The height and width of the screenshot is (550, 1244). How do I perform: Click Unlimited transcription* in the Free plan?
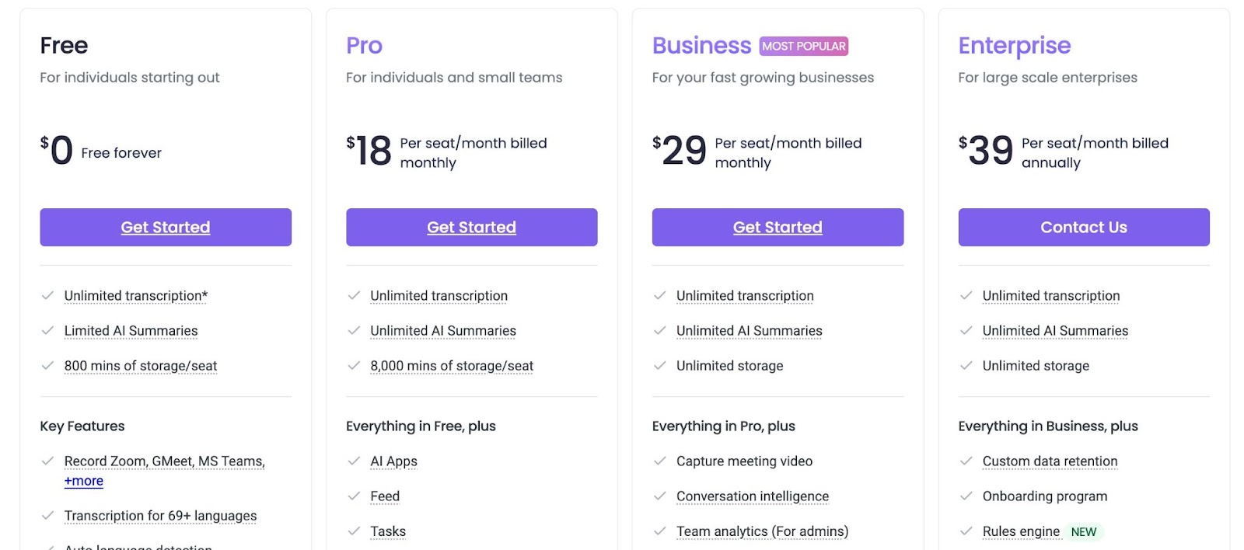click(x=136, y=296)
